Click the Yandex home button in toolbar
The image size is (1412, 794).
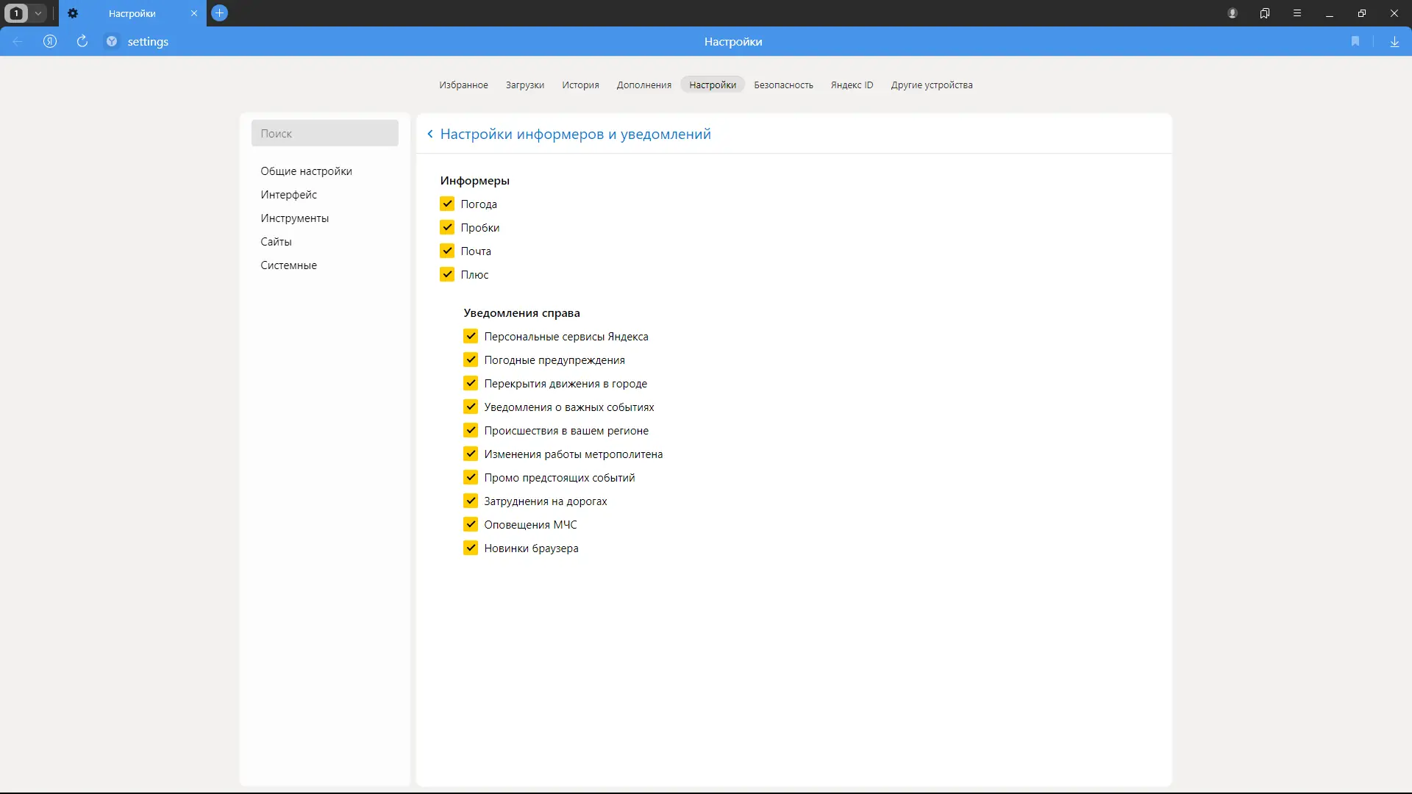click(50, 42)
